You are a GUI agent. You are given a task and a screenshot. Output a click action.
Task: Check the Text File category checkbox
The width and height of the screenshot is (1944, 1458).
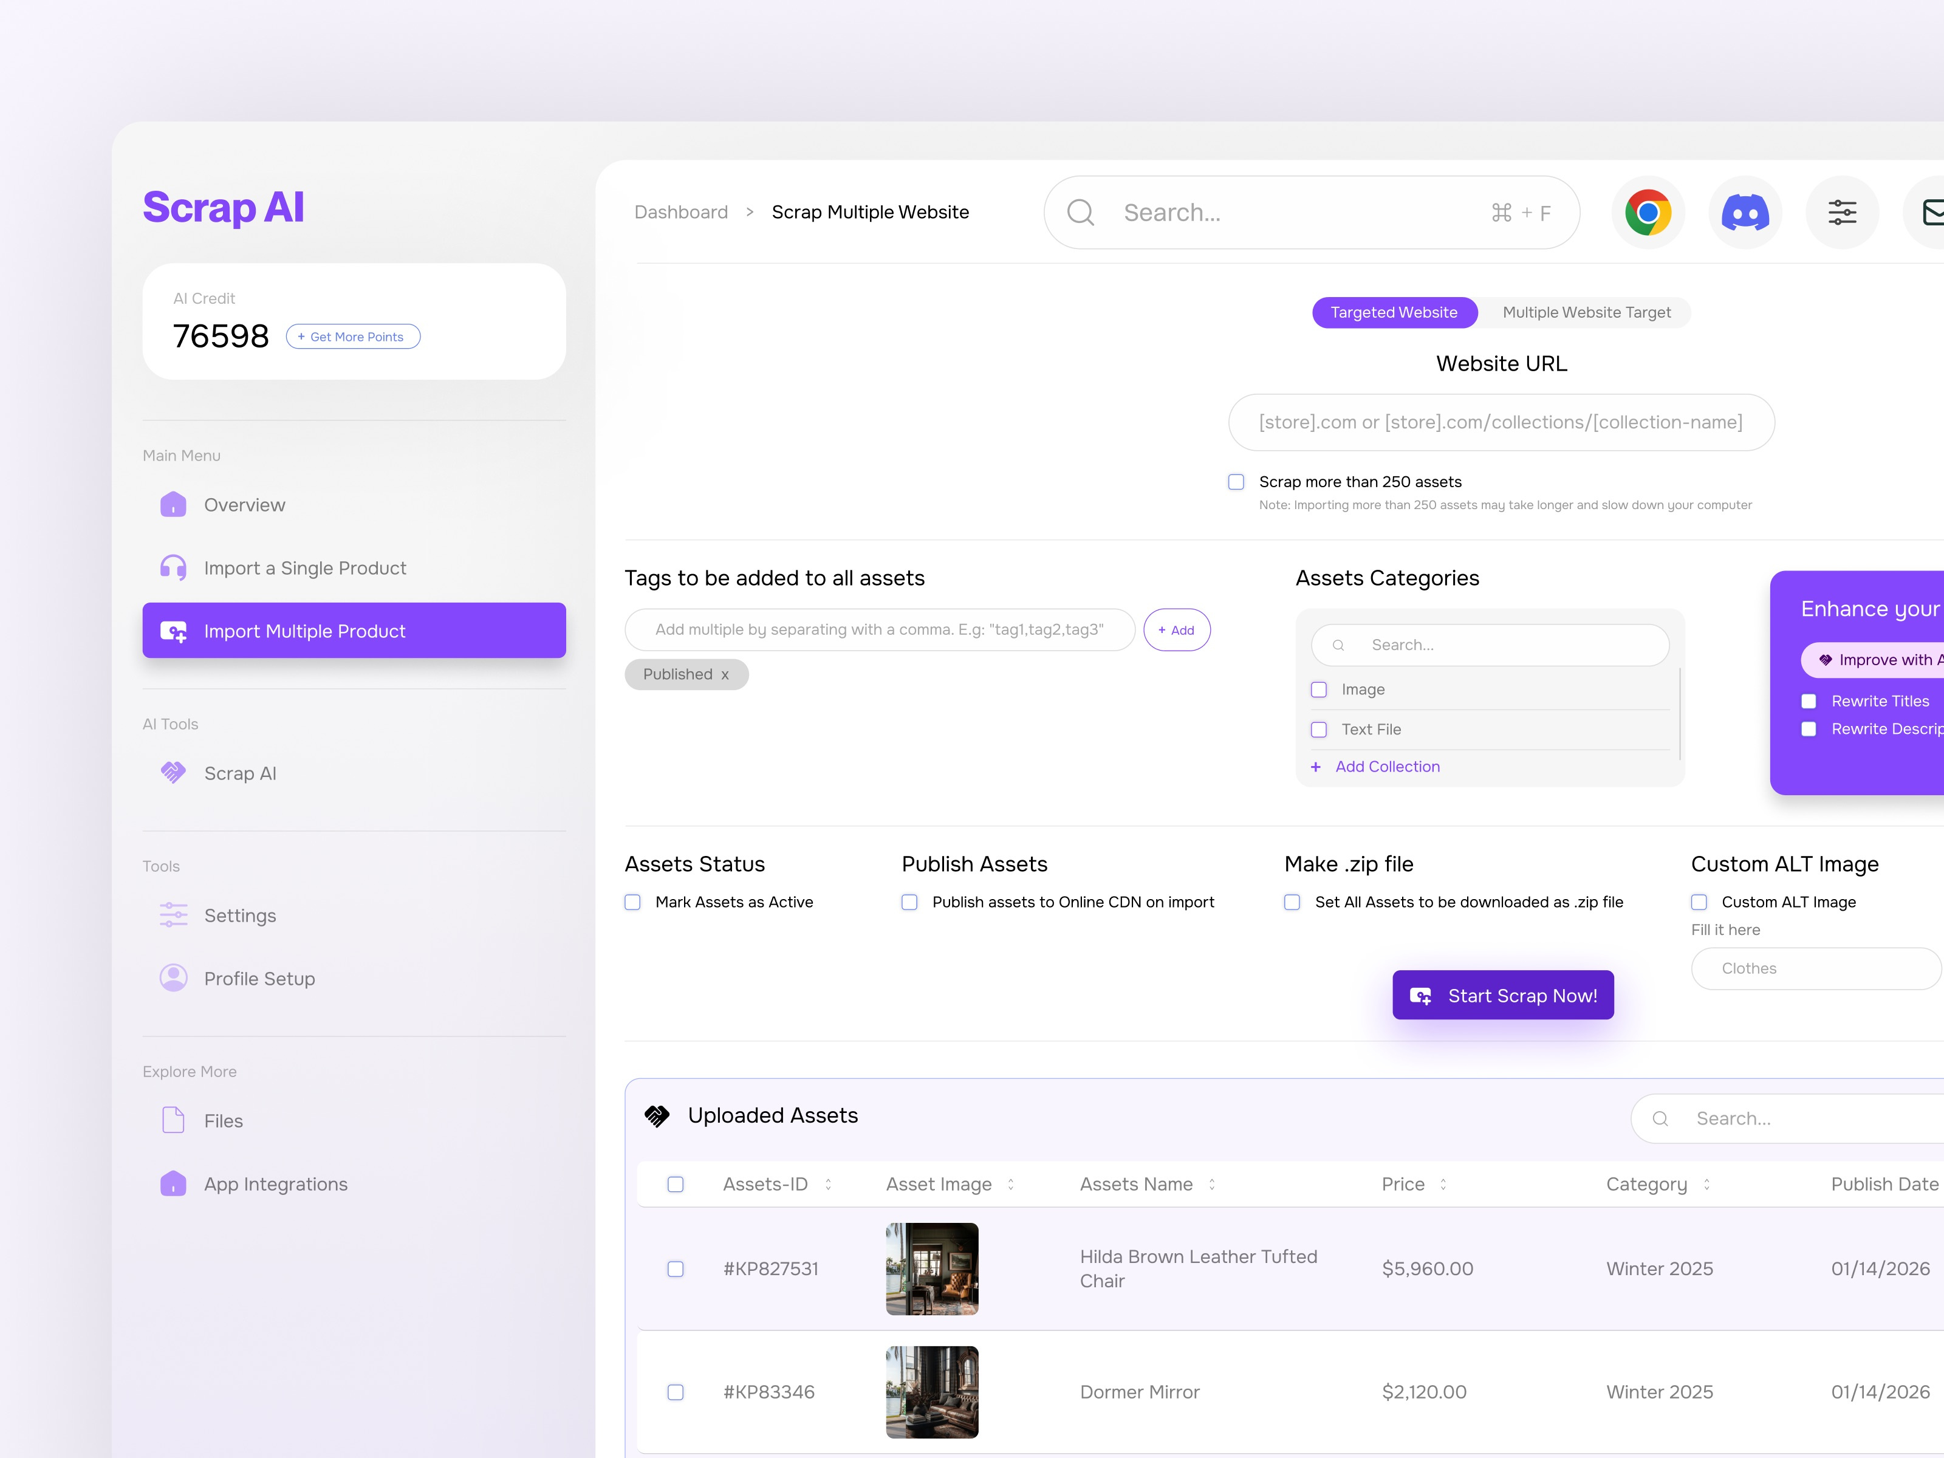[1318, 730]
